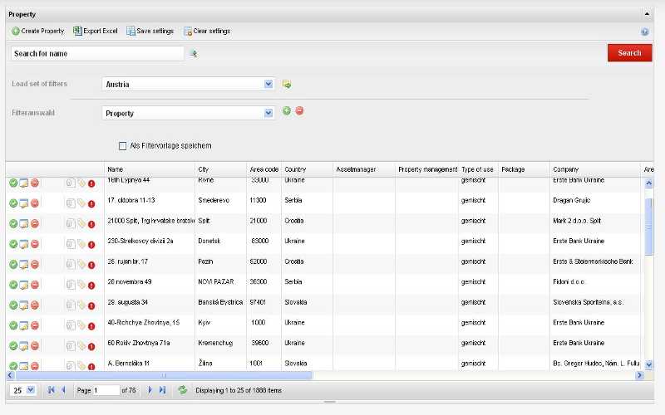Focus the Search for name field

[97, 53]
